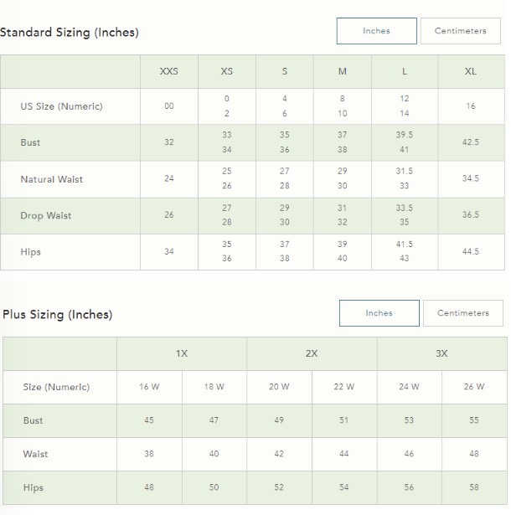Select Inches for Standard Sizing
Image resolution: width=511 pixels, height=515 pixels.
(x=377, y=31)
